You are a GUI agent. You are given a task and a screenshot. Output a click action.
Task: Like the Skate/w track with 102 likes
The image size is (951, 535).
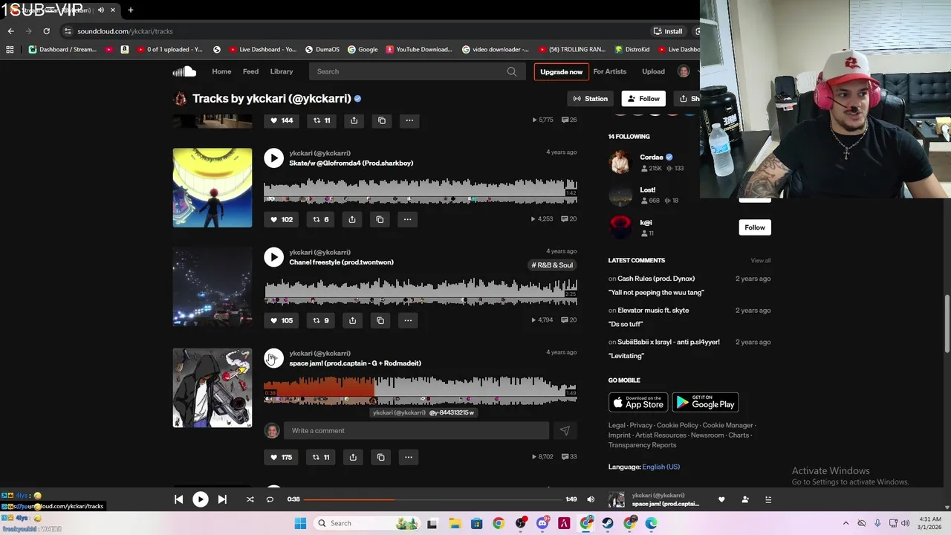282,219
